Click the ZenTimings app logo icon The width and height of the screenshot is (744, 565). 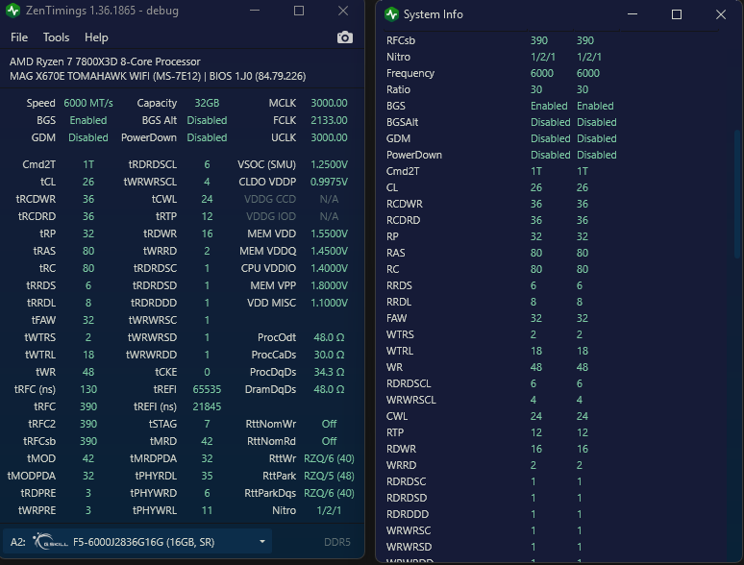tap(13, 10)
